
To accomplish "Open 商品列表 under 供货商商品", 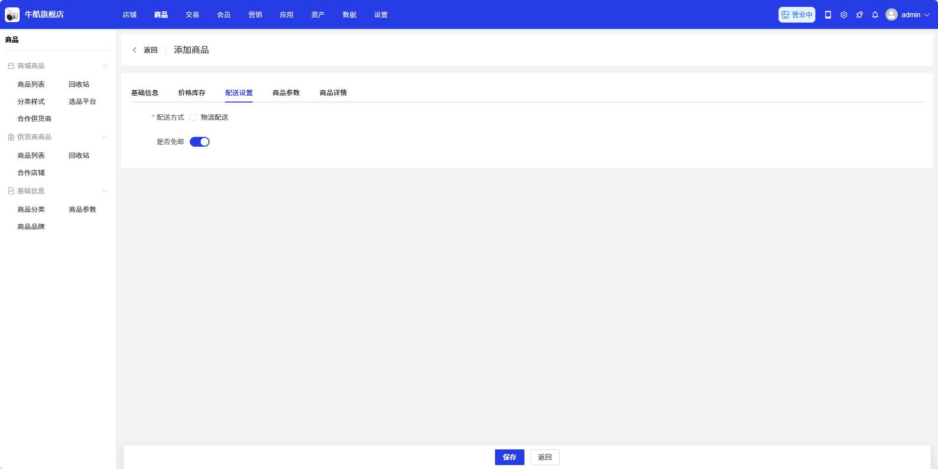I will pos(31,156).
